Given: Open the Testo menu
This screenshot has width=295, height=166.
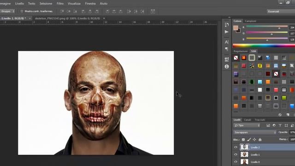Looking at the screenshot, I should pos(32,4).
